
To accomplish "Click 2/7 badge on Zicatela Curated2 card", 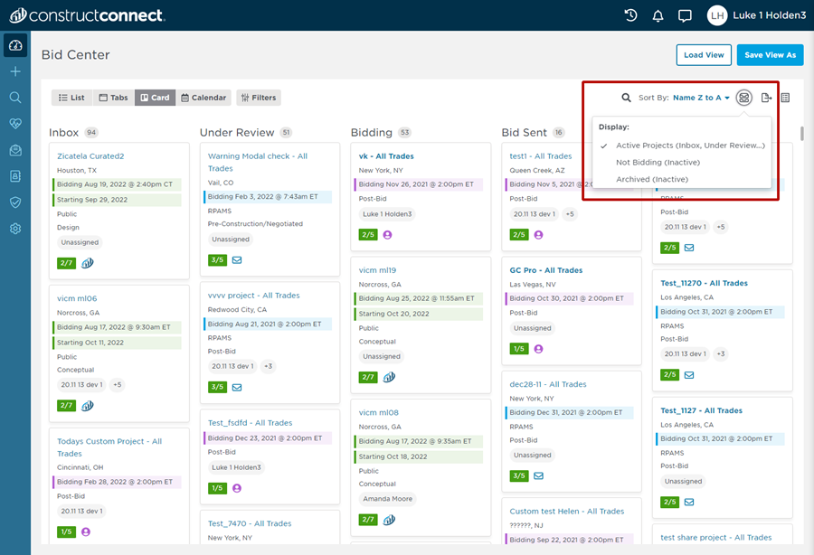I will click(66, 263).
